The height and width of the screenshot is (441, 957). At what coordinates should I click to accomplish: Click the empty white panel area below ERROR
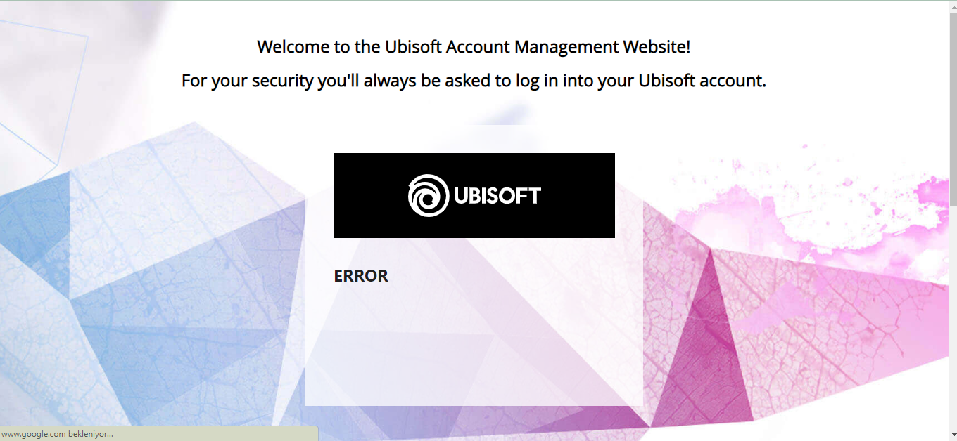(474, 344)
